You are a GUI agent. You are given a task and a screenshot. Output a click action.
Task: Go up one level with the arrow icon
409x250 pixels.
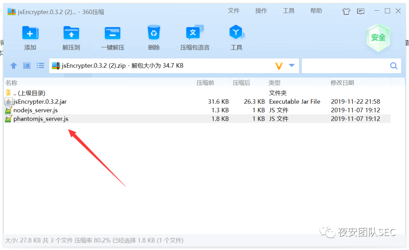14,66
